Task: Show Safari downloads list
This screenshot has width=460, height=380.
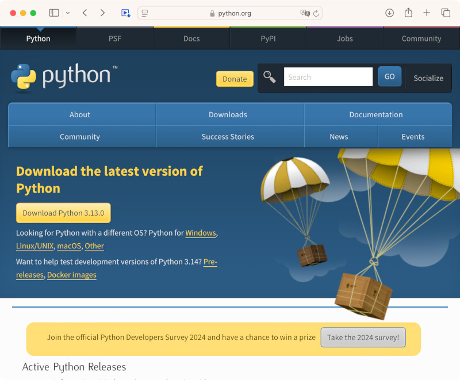Action: [x=389, y=13]
